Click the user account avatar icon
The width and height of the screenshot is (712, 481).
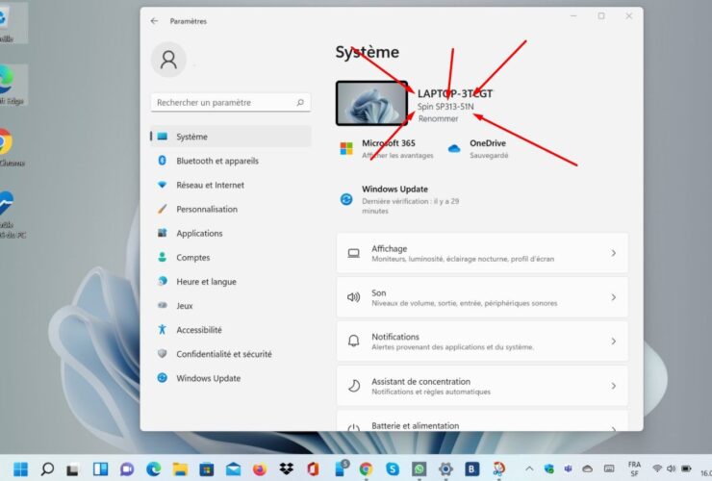tap(168, 60)
